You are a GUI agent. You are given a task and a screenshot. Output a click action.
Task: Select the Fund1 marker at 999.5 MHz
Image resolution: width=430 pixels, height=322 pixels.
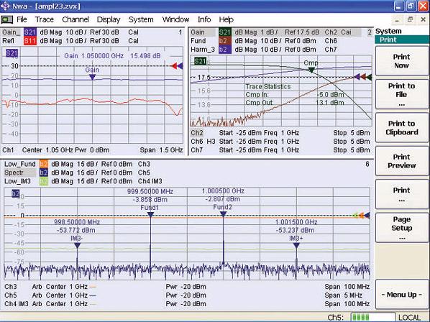[150, 215]
